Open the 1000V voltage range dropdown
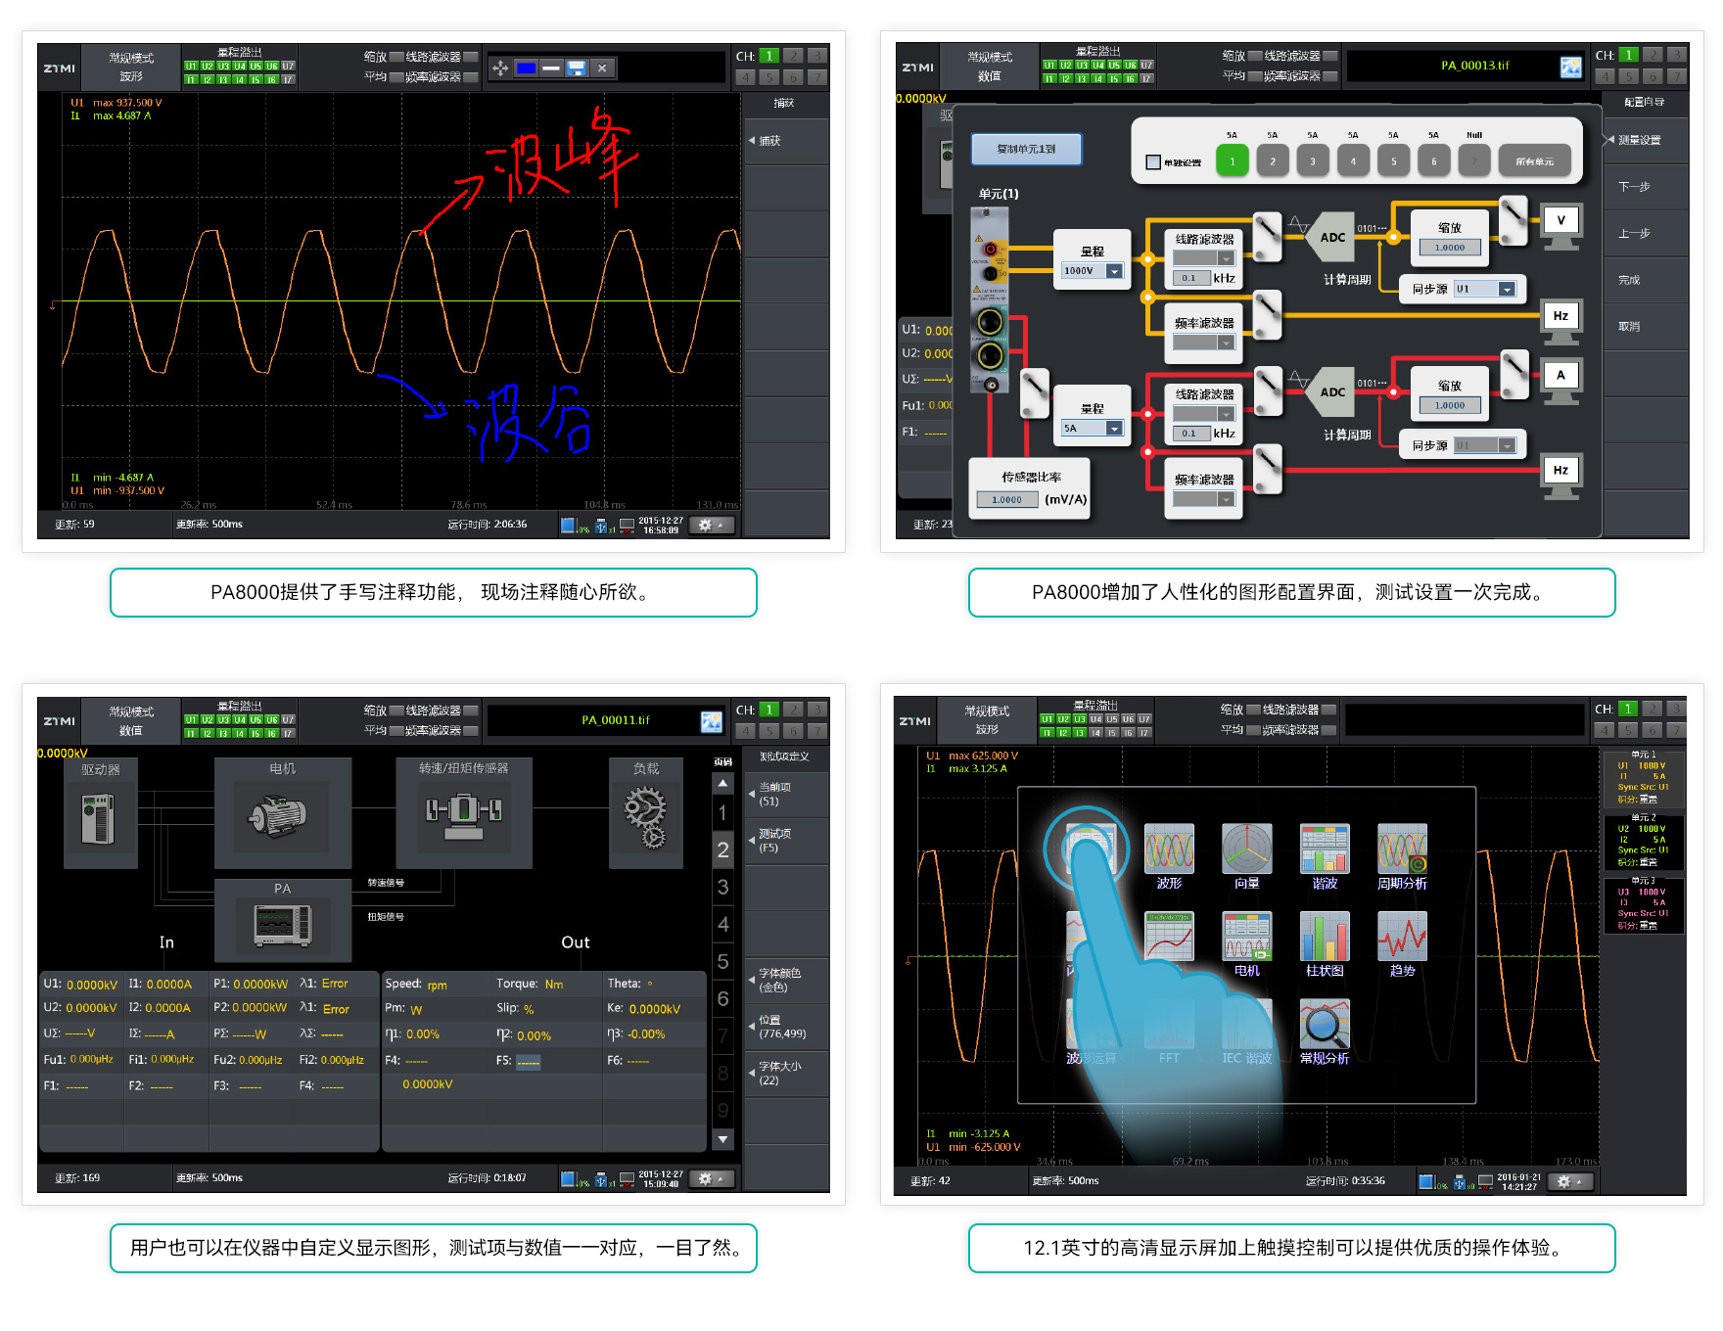 [x=1114, y=271]
